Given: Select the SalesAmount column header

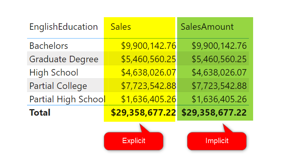Looking at the screenshot, I should (x=207, y=27).
